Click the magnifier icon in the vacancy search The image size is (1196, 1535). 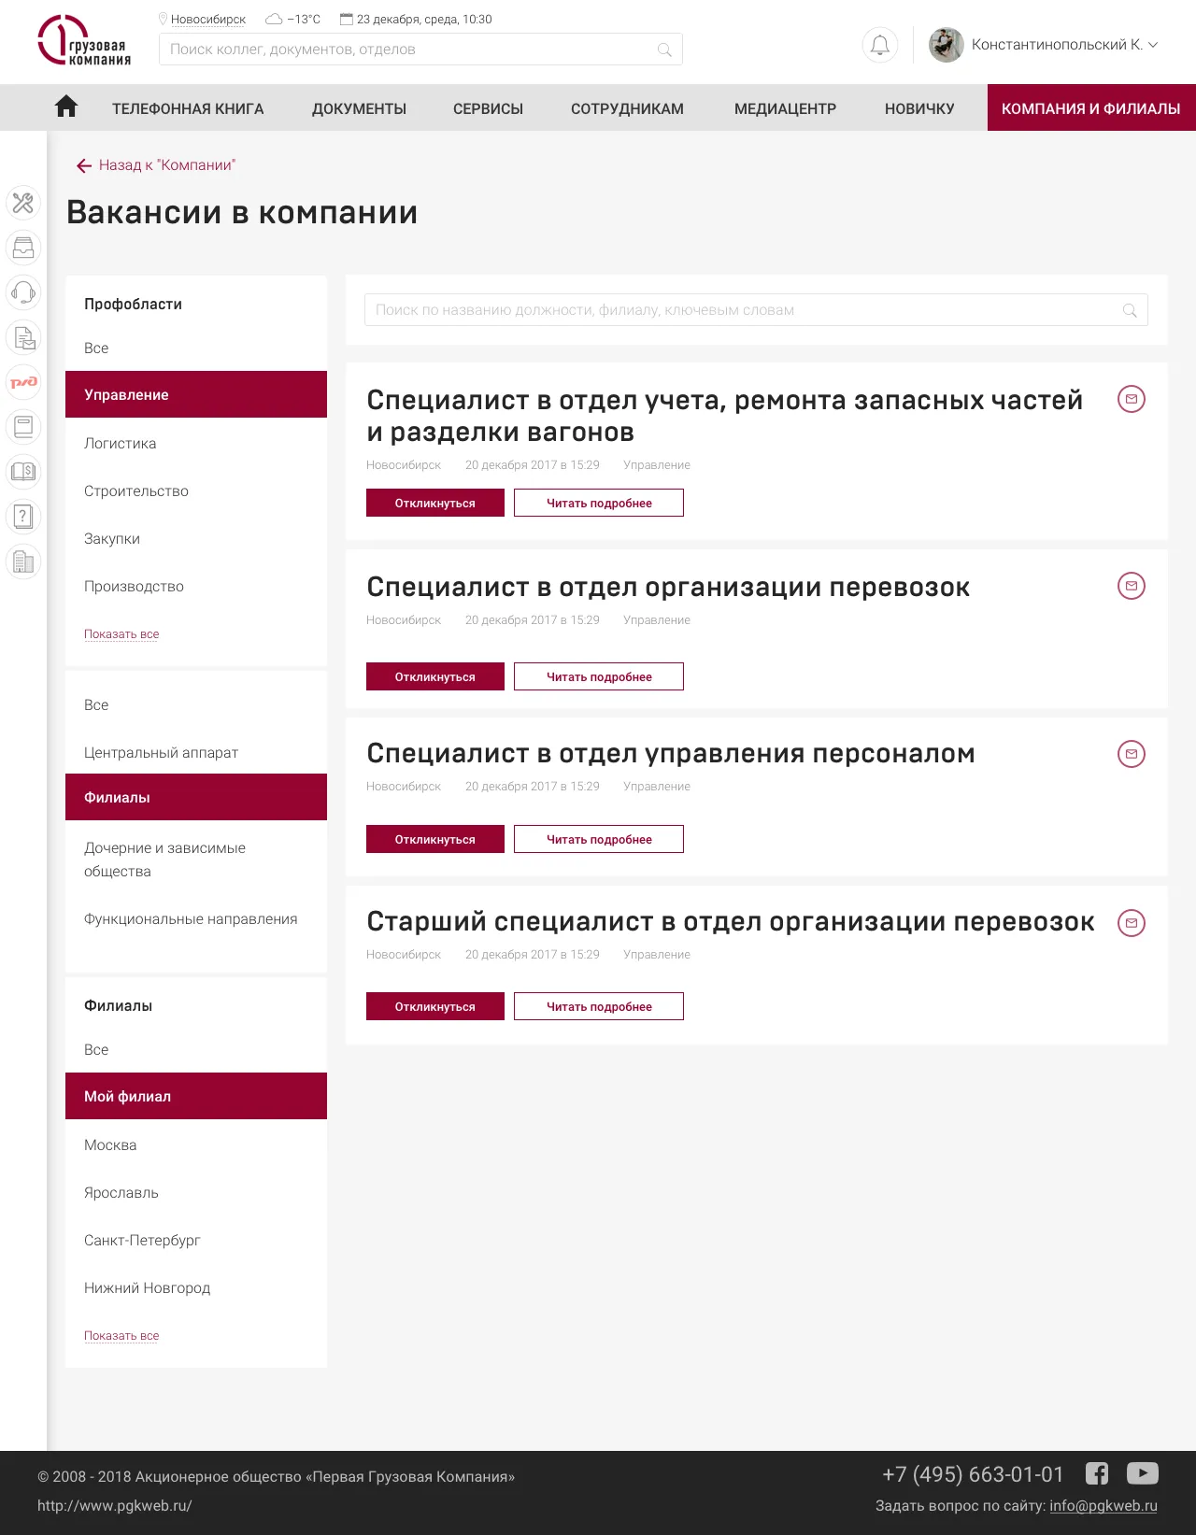pos(1130,310)
